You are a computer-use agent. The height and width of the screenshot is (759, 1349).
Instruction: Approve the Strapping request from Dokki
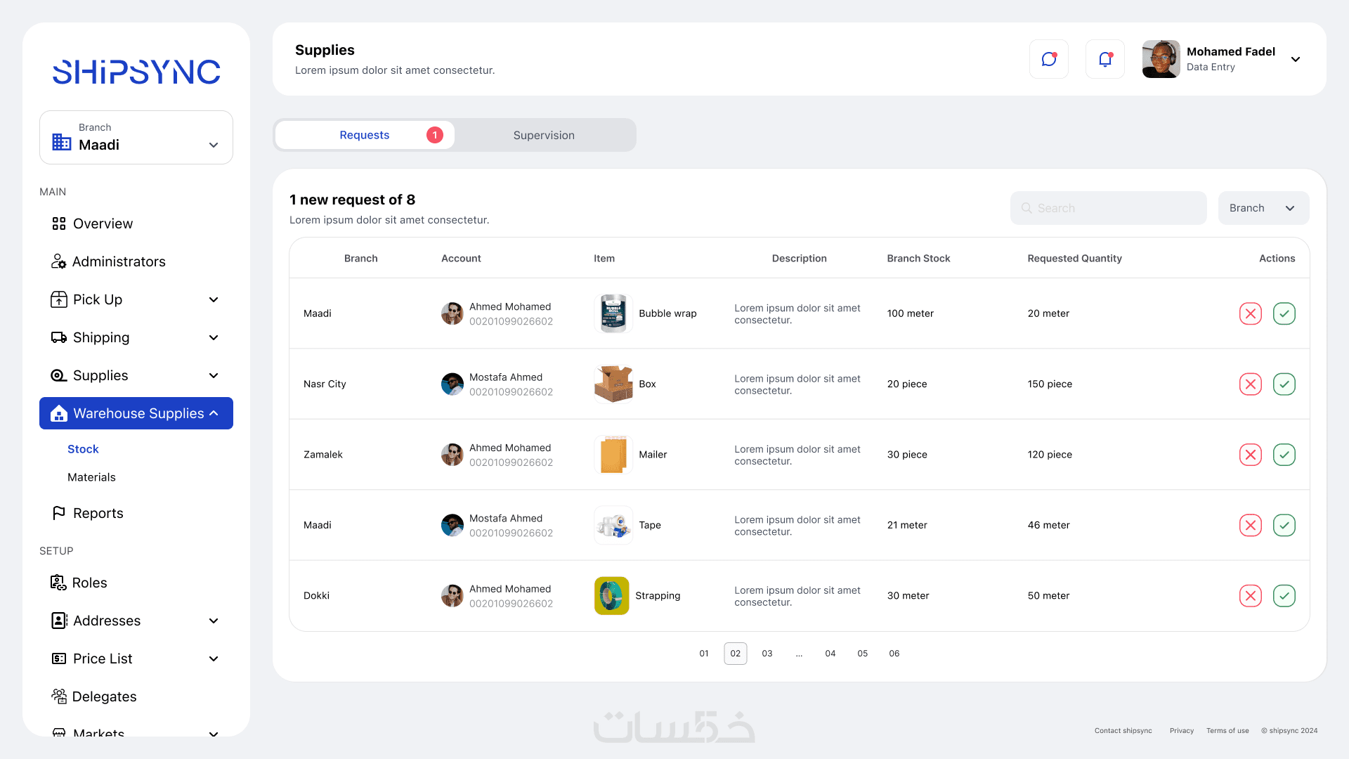pos(1284,596)
